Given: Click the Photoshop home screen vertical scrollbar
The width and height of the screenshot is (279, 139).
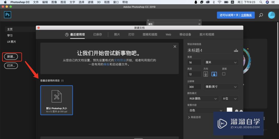Looking at the screenshot, I should [278, 72].
